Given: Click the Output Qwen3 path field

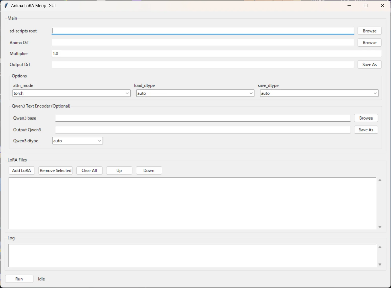Looking at the screenshot, I should point(203,130).
